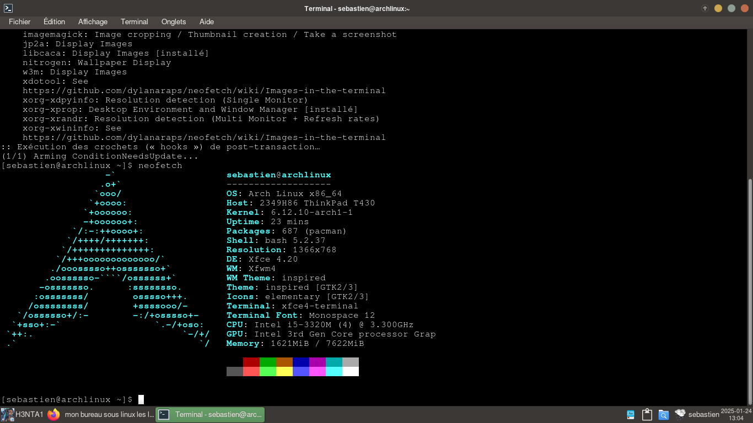The image size is (753, 423).
Task: Click the 'Host: 2349H86 ThinkPad T430' line
Action: (x=300, y=203)
